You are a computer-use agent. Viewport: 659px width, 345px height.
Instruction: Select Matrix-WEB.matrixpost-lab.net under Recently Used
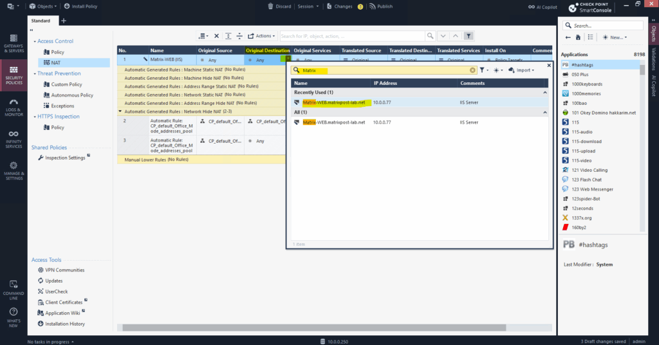pos(333,102)
